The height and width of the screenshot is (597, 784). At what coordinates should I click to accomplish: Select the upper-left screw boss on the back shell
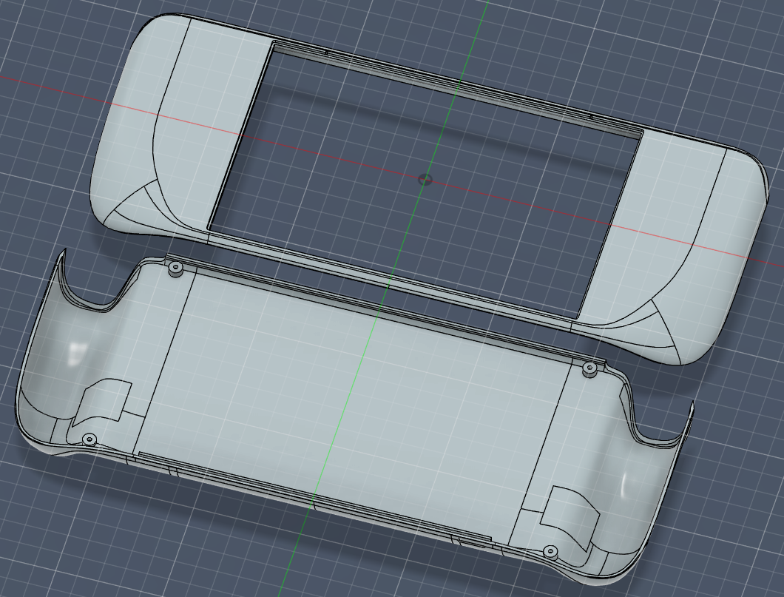(x=175, y=269)
